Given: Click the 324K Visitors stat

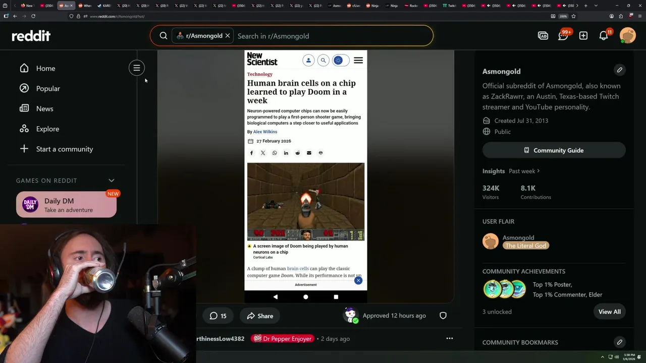Looking at the screenshot, I should point(491,192).
